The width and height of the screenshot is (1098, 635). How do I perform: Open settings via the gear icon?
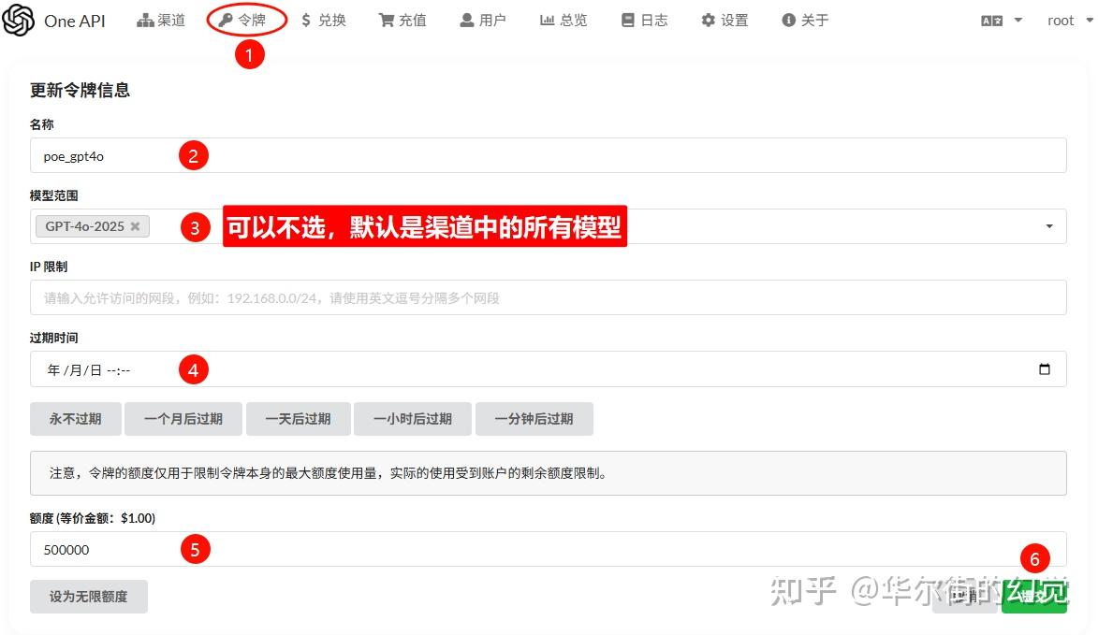pos(708,20)
